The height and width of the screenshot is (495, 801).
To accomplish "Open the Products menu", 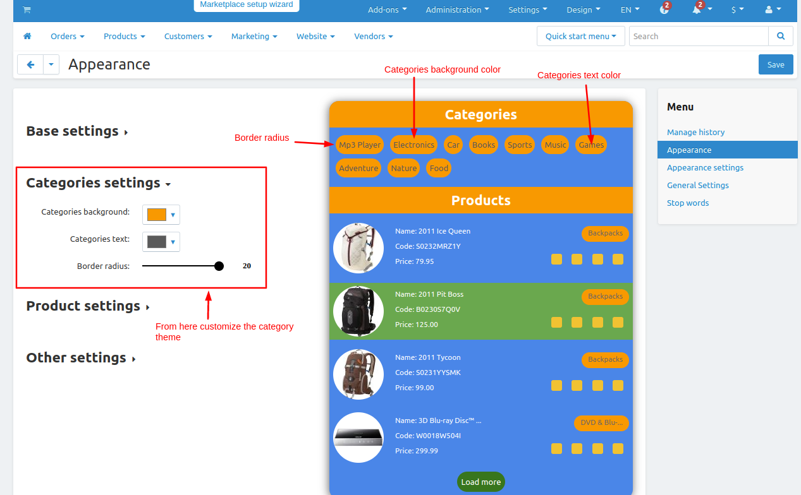I will click(x=124, y=37).
